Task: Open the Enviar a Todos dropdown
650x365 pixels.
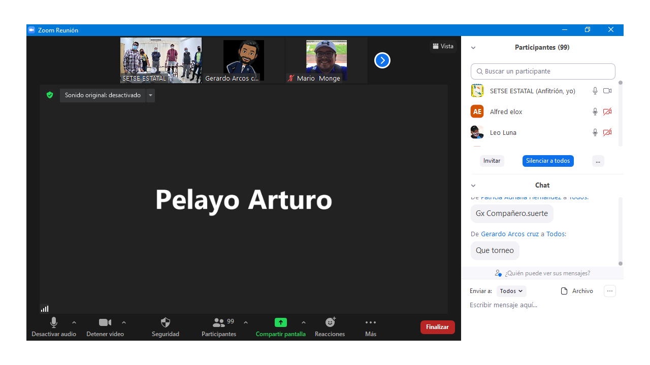Action: [x=511, y=291]
